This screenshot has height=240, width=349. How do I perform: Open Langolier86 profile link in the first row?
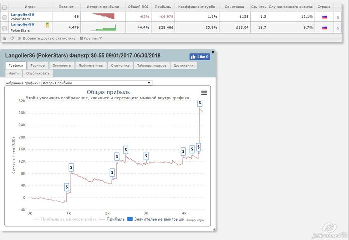pos(22,14)
